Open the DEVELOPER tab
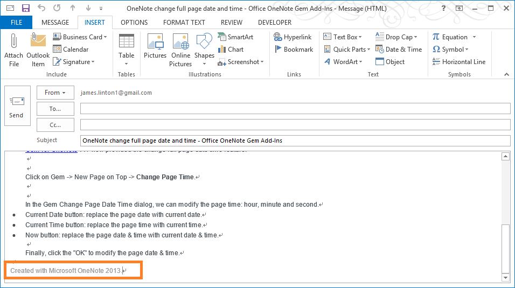Viewport: 515px width, 288px height. [x=275, y=22]
